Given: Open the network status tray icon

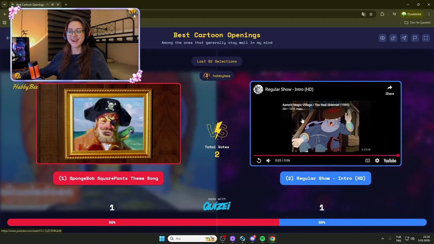Looking at the screenshot, I should pyautogui.click(x=407, y=239).
